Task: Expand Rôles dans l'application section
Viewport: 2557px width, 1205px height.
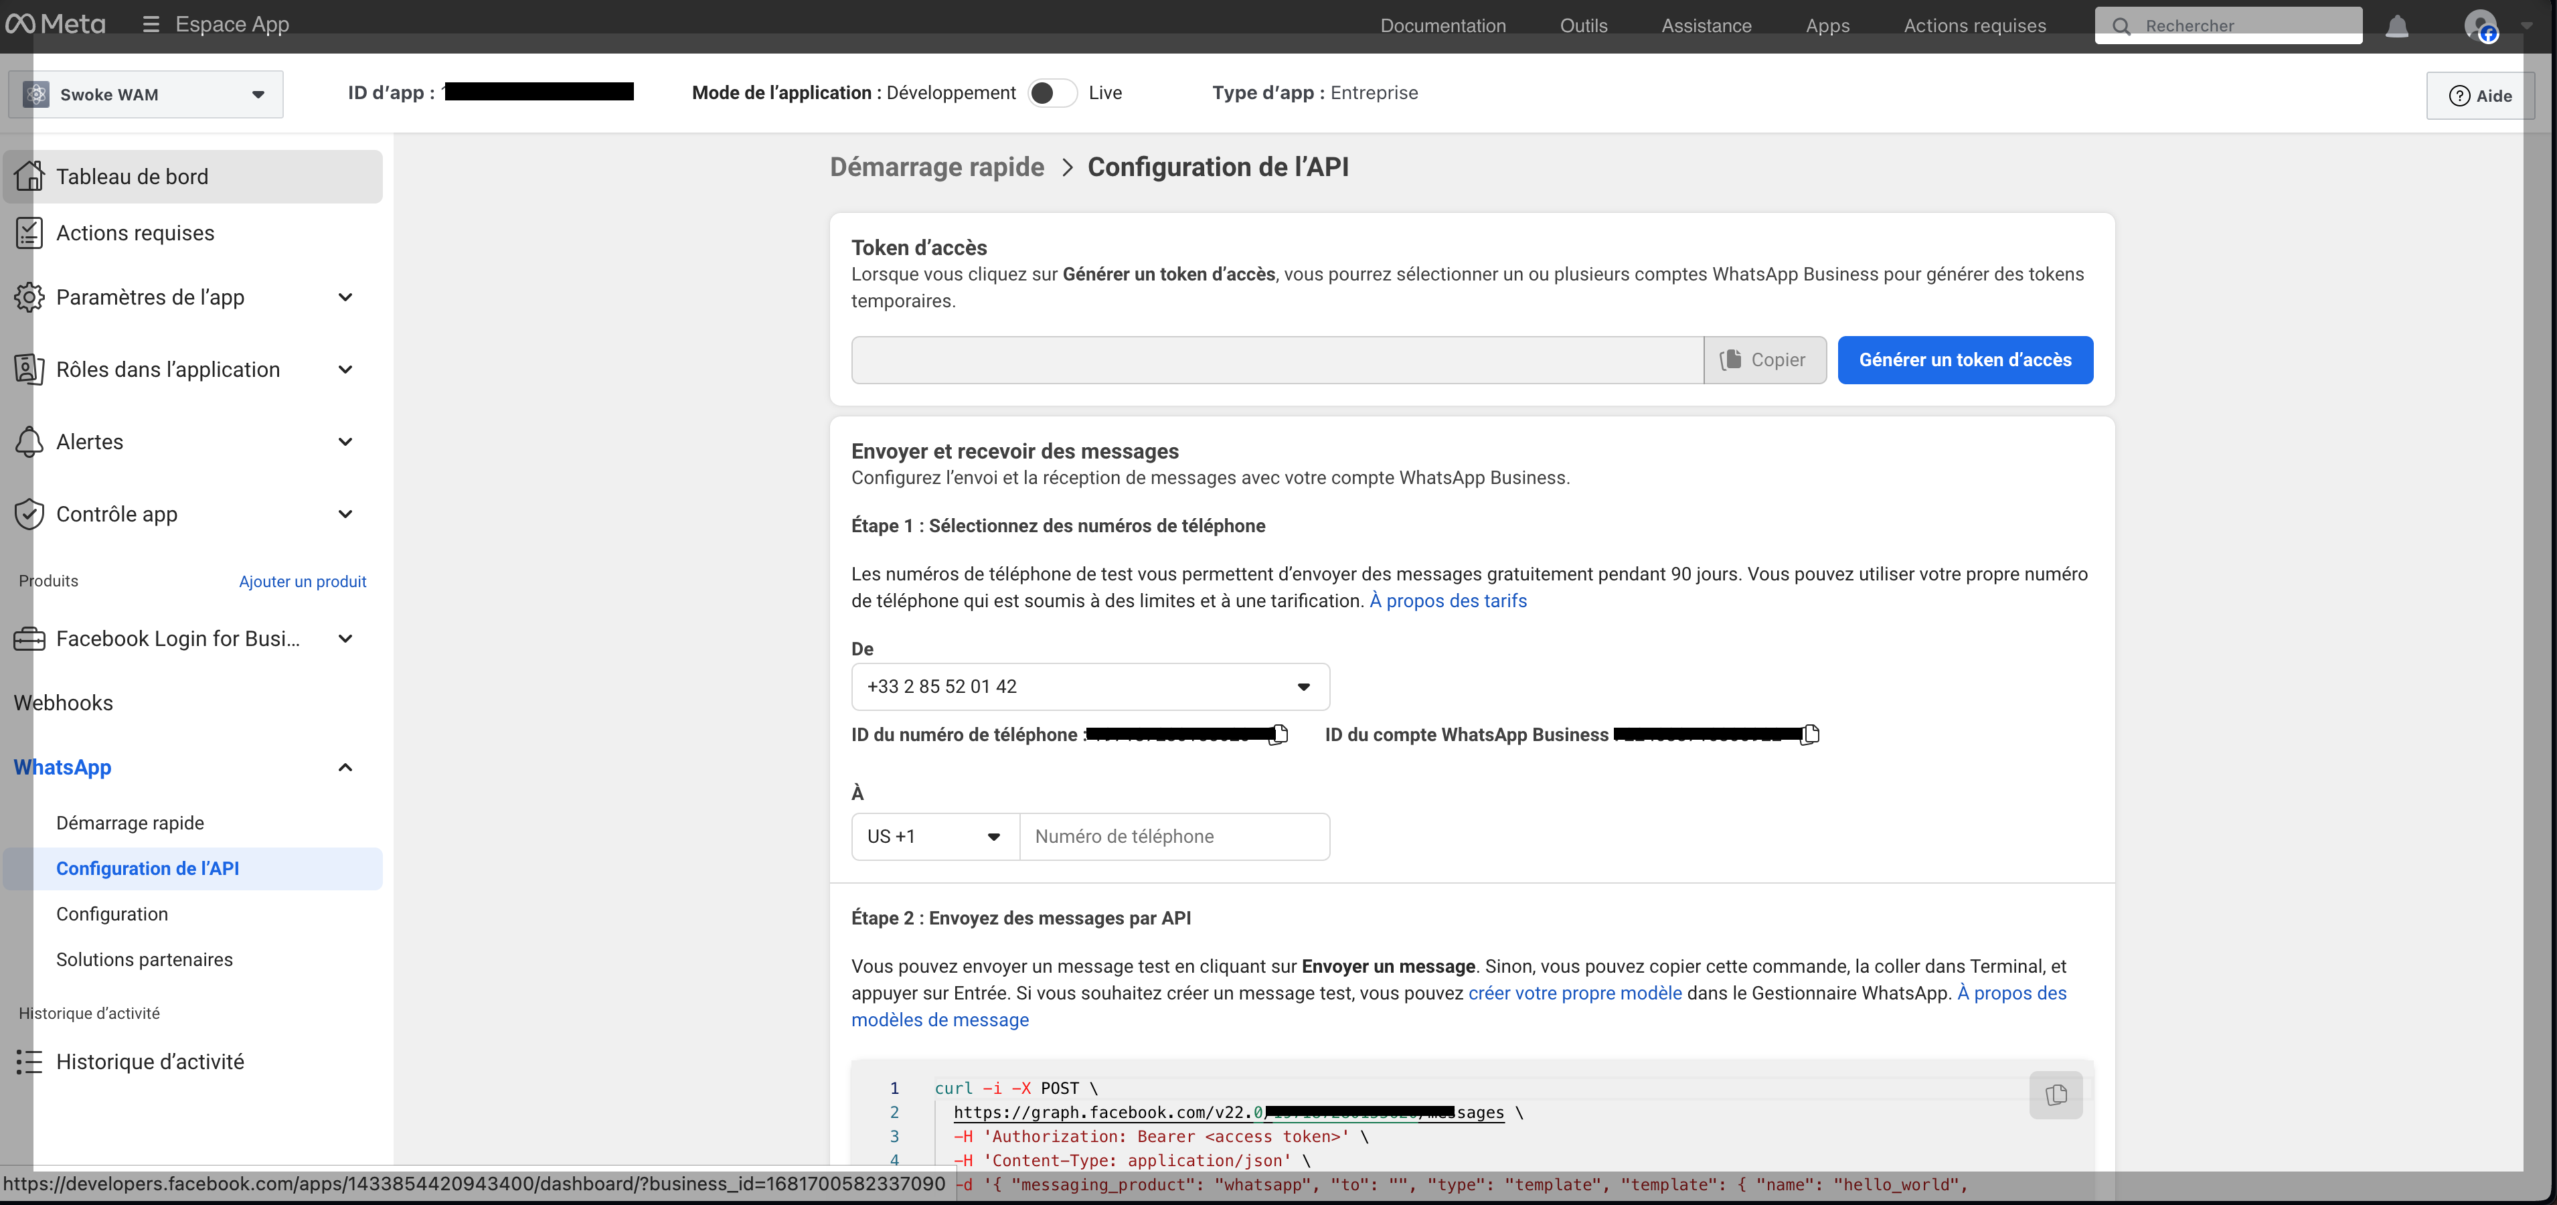Action: tap(345, 370)
